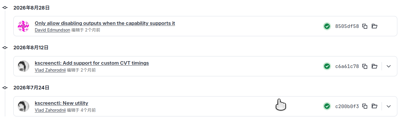Open 'kscreenctl: New utility' commit

click(x=62, y=103)
